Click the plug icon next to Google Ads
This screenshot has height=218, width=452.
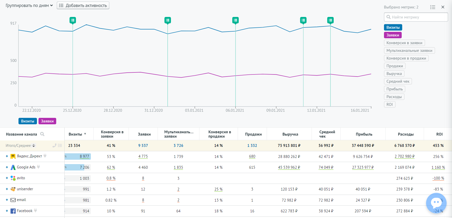(39, 167)
